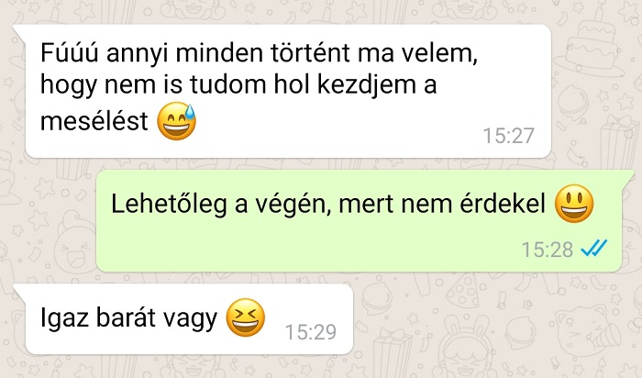Tap the sweat-smile emoji after "mesélést"
Image resolution: width=642 pixels, height=378 pixels.
point(177,121)
